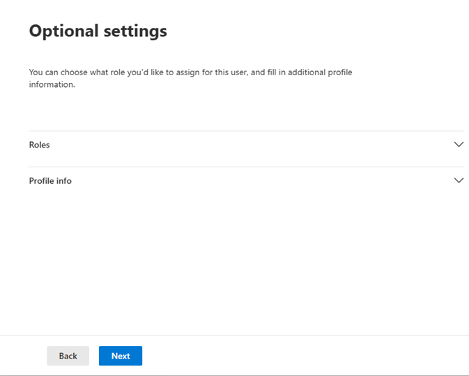Image resolution: width=469 pixels, height=376 pixels.
Task: Go to the next step with Next
Action: click(121, 356)
